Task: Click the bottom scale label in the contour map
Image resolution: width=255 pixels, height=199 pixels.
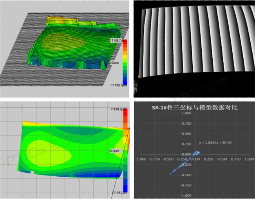Action: 119,193
